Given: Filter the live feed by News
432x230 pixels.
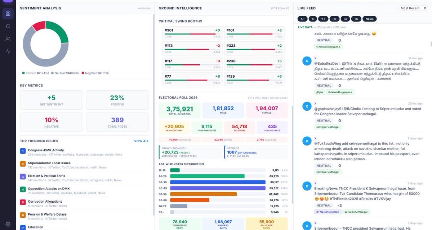Looking at the screenshot, I should tap(369, 19).
